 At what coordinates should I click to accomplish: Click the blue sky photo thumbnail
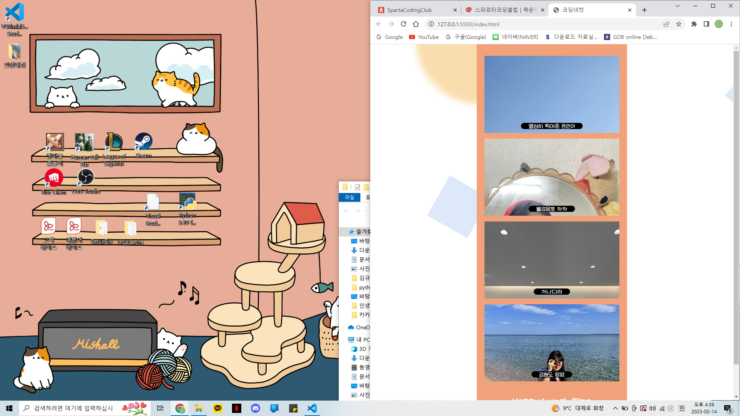point(552,94)
